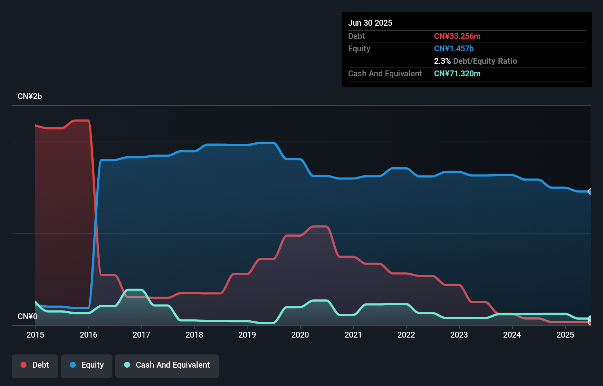Select the 2015 year label
The height and width of the screenshot is (386, 603).
35,335
